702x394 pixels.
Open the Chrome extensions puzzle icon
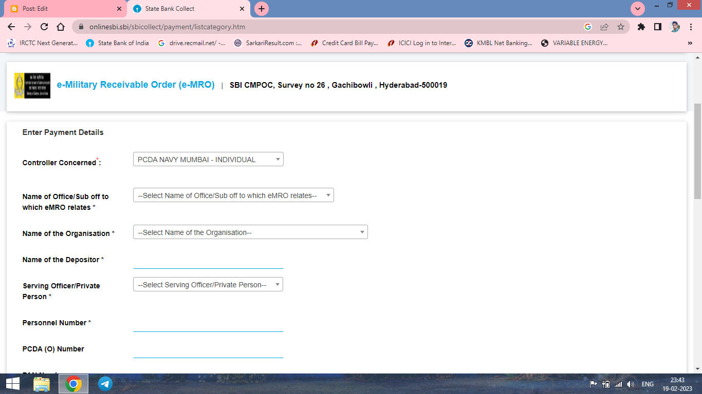coord(641,27)
